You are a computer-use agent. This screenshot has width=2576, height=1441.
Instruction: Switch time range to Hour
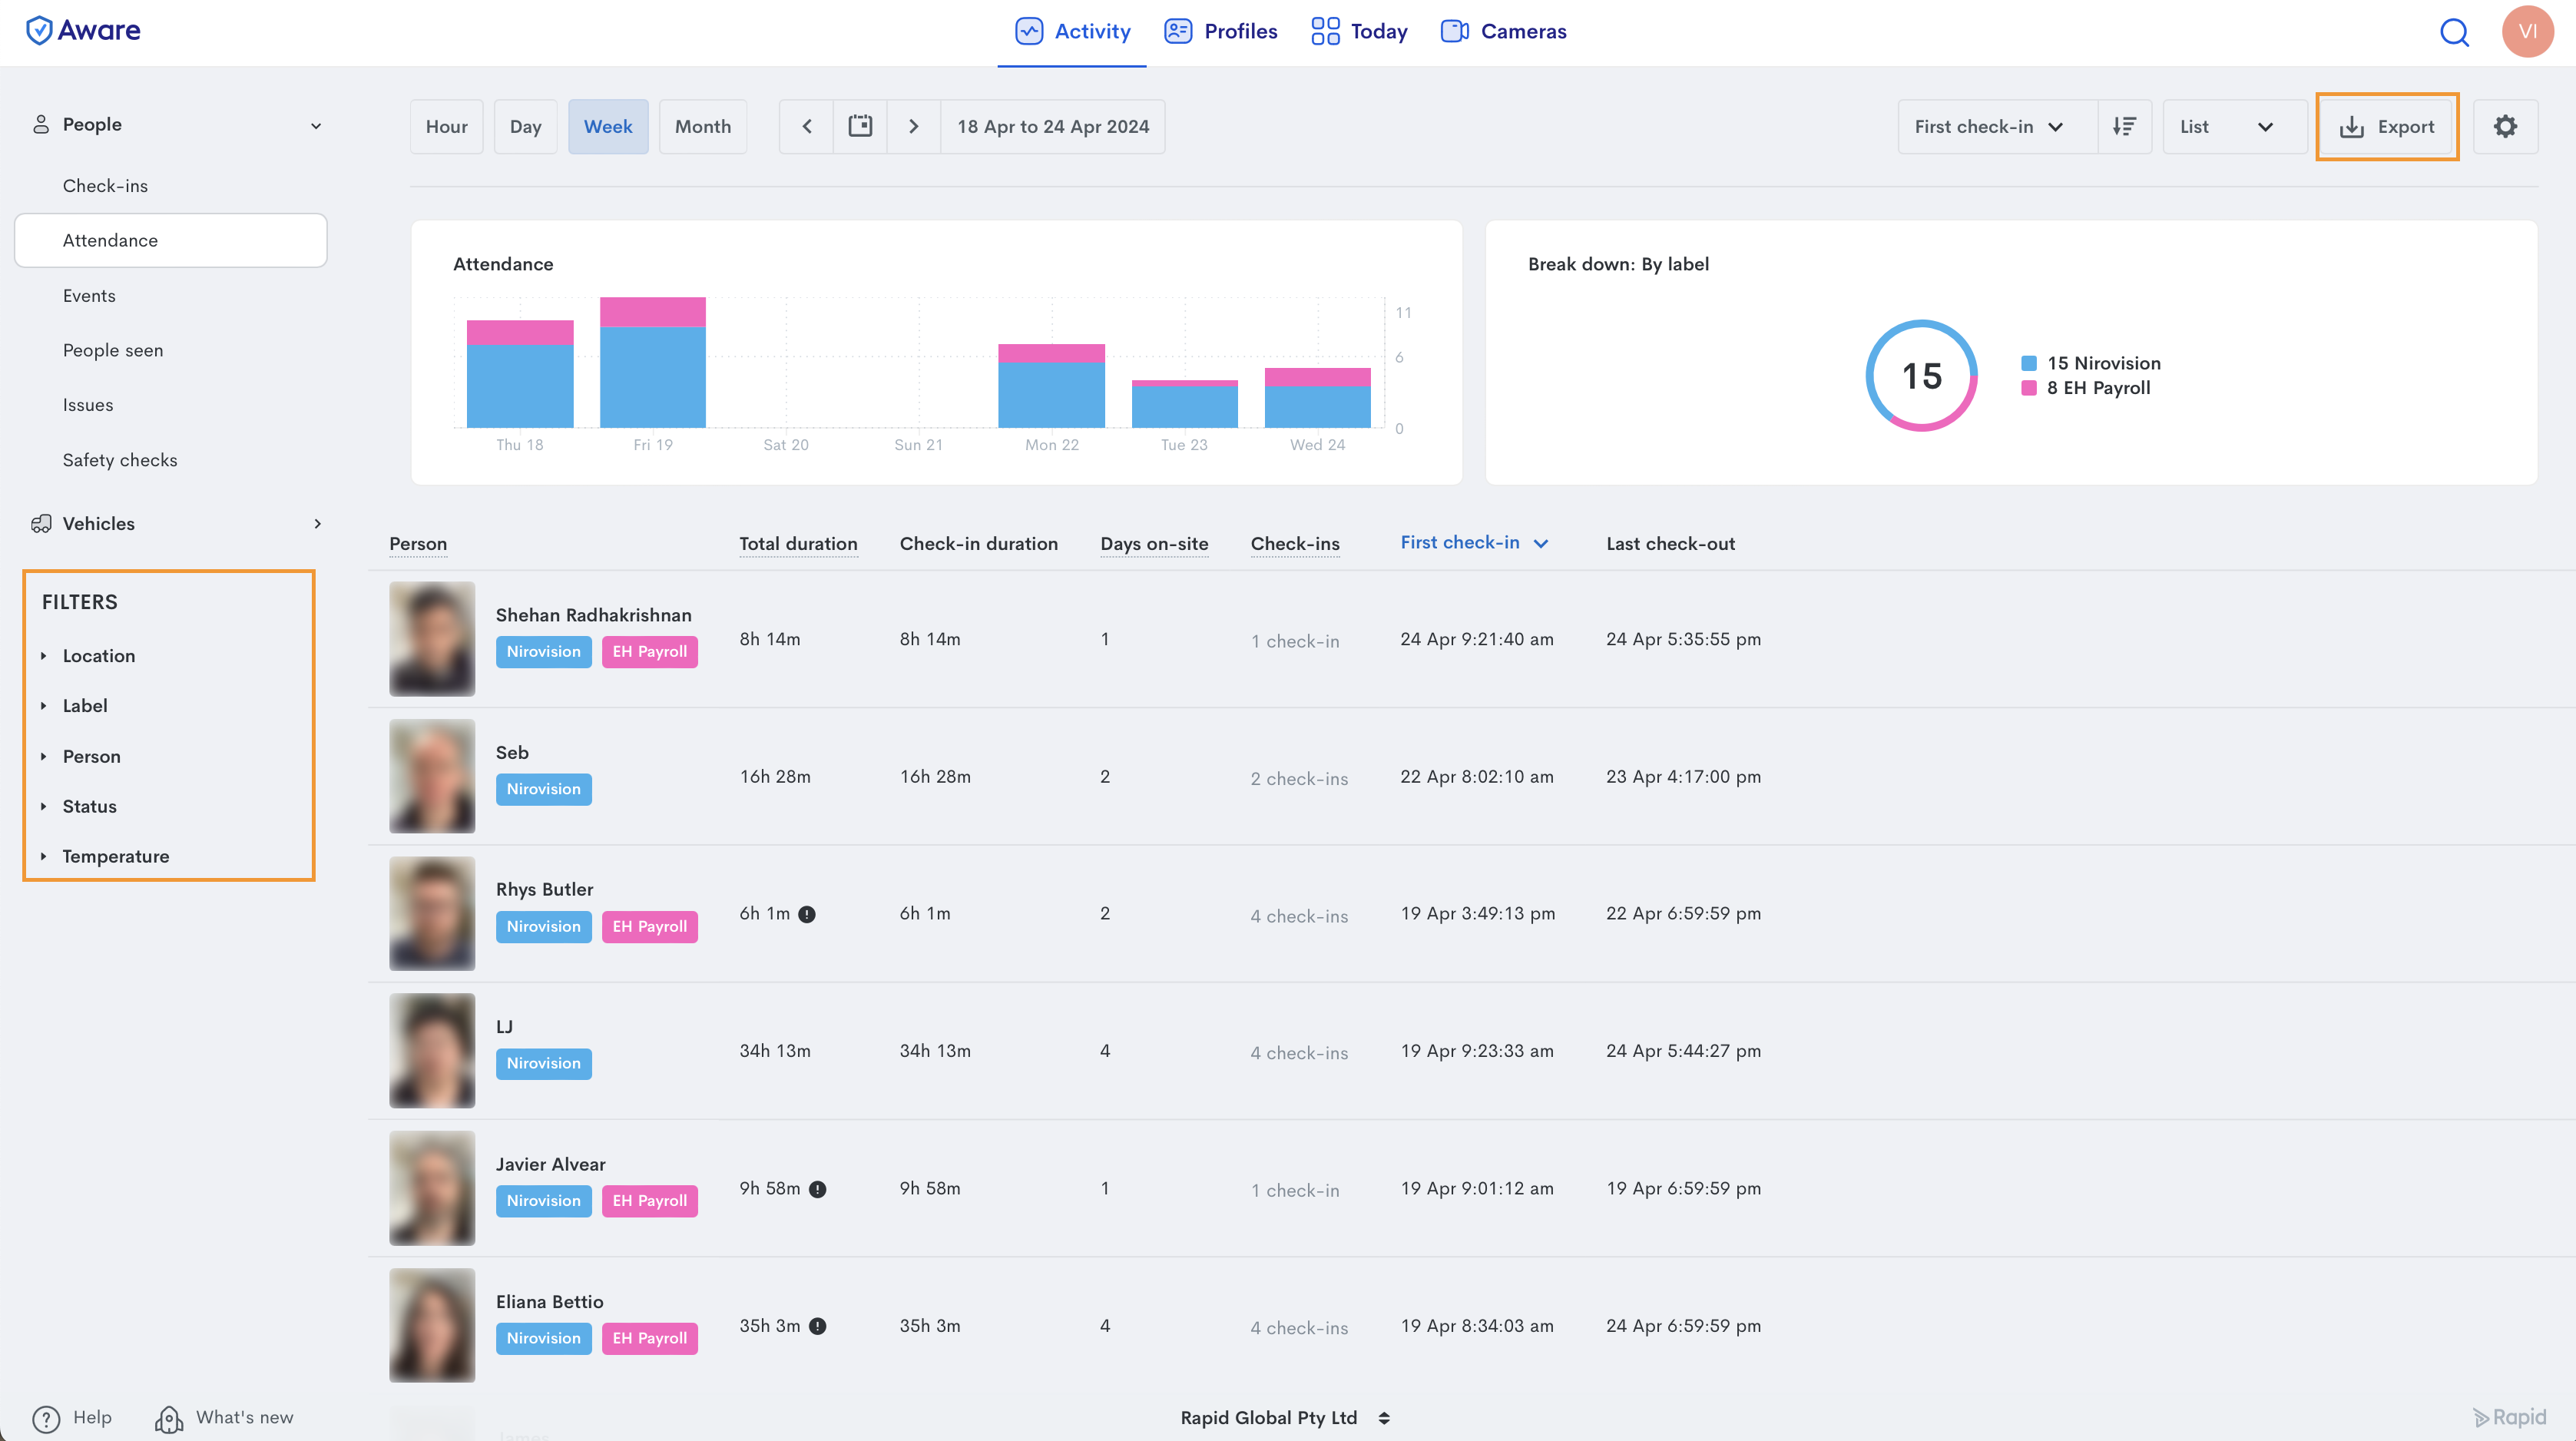coord(446,126)
